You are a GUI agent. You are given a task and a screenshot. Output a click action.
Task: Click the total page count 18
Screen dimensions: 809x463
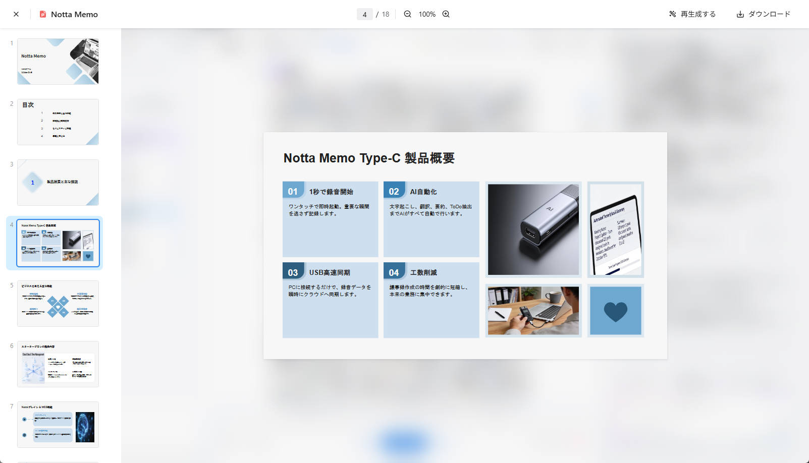click(386, 14)
